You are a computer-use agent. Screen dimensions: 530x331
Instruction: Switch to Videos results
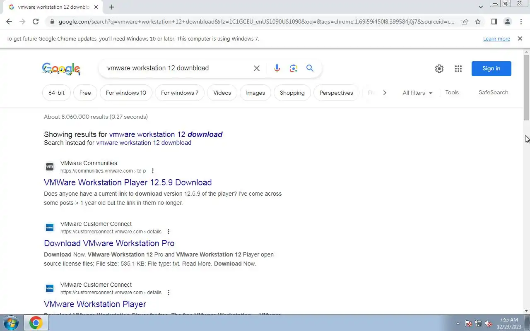tap(222, 93)
